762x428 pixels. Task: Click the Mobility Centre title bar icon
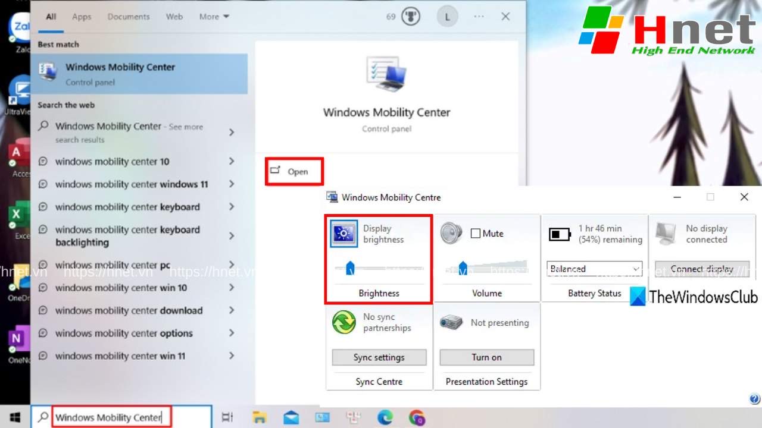pos(332,197)
